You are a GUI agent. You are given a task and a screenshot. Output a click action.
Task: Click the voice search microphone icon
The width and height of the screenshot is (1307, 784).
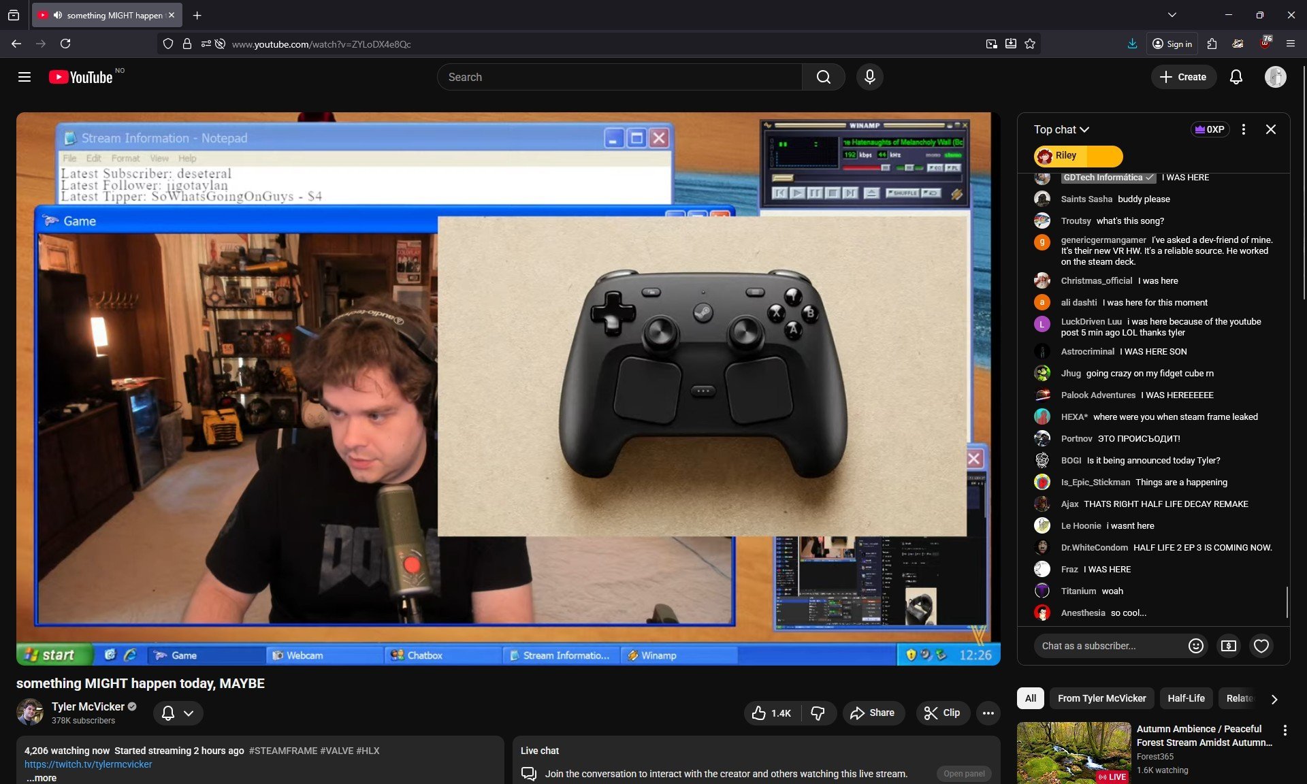869,77
